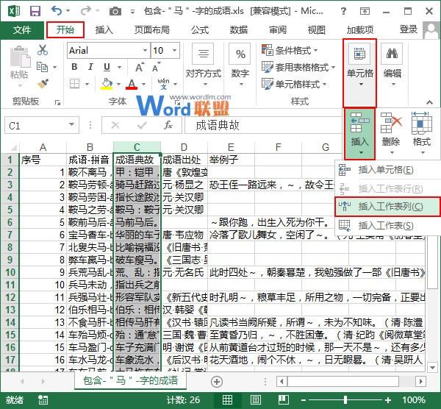The height and width of the screenshot is (409, 441).
Task: Switch to the 视图 view tab
Action: (316, 30)
